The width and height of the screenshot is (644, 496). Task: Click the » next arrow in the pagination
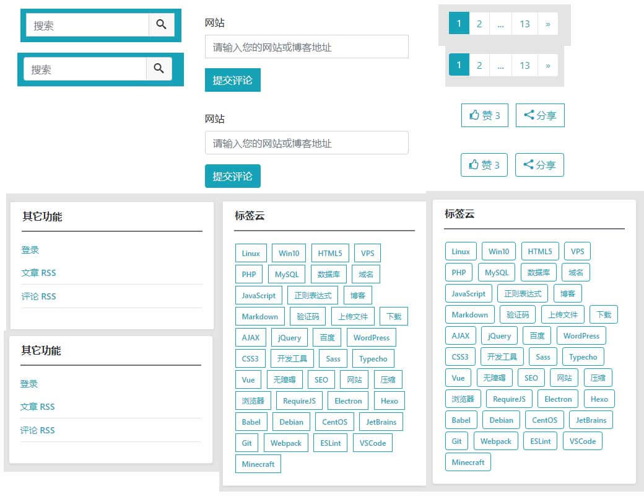[x=548, y=23]
